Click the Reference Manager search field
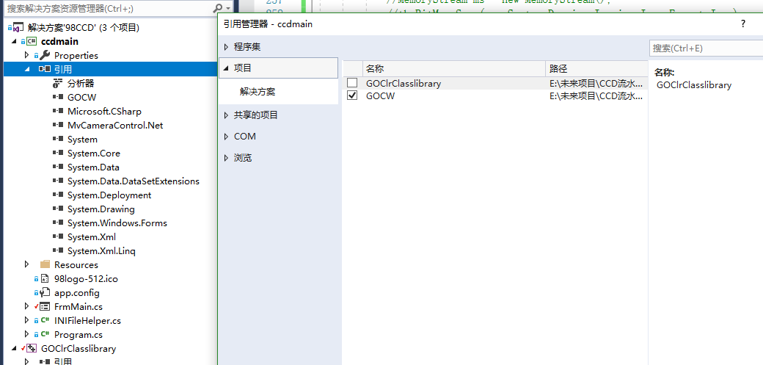763x365 pixels. [x=706, y=48]
